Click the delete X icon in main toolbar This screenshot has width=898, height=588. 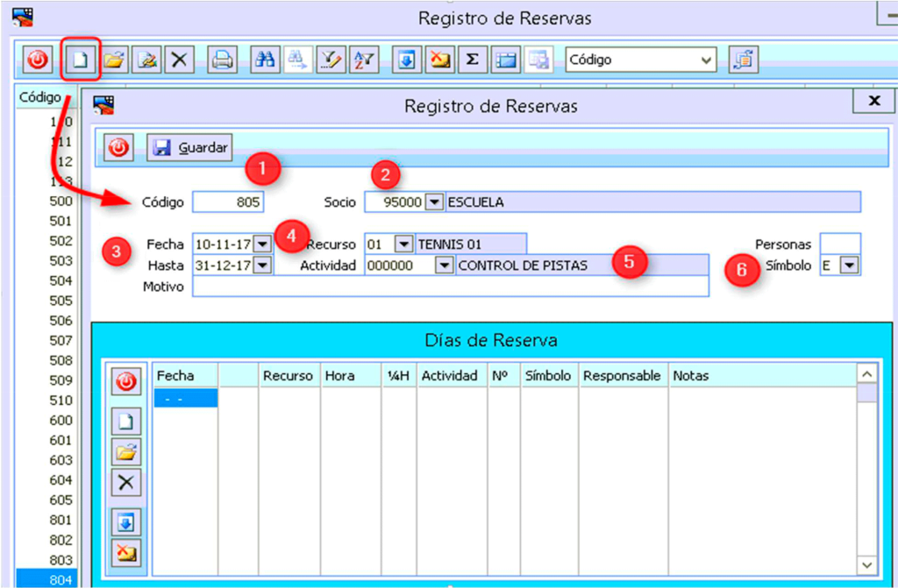point(180,60)
